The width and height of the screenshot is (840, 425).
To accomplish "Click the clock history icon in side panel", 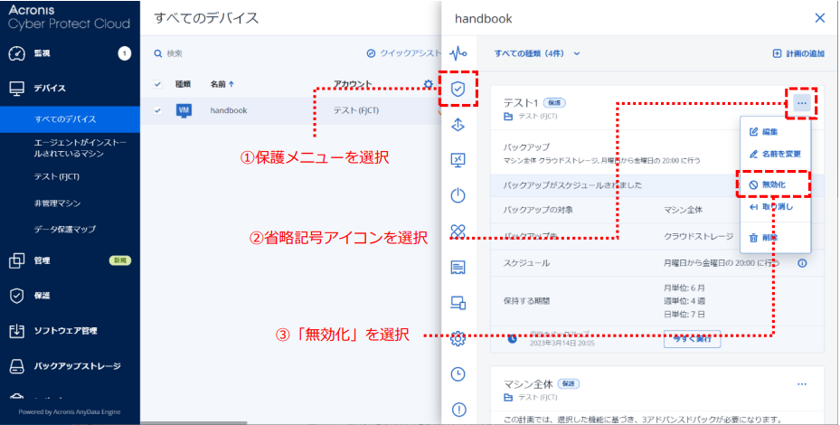I will click(458, 373).
